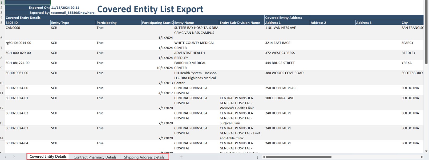Switch to the Covered Entity Details sheet tab
Viewport: 429px width, 160px height.
point(48,157)
